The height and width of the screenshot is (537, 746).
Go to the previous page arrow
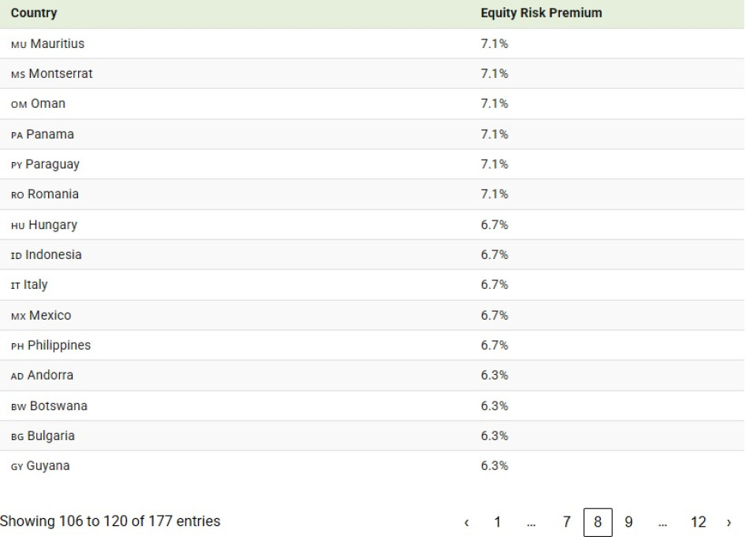pos(467,522)
